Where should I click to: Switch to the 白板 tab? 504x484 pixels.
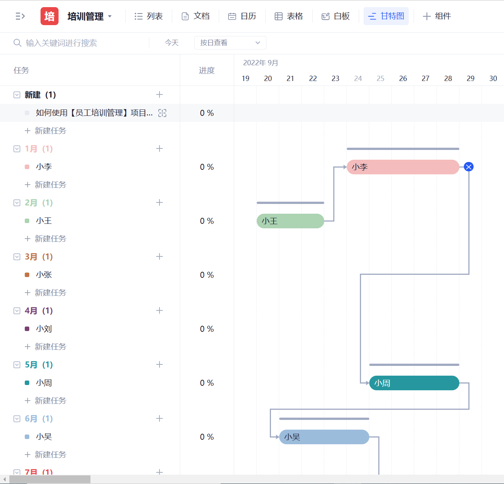[336, 16]
